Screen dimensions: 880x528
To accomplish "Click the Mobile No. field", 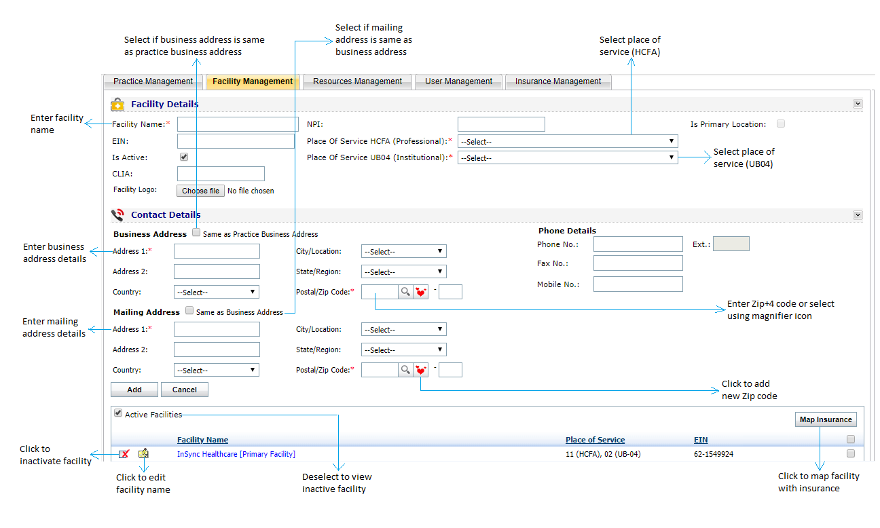I will click(638, 284).
